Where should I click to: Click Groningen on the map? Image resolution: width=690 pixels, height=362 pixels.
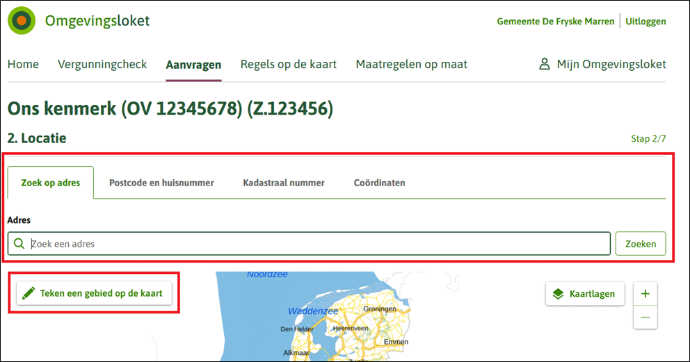[379, 308]
